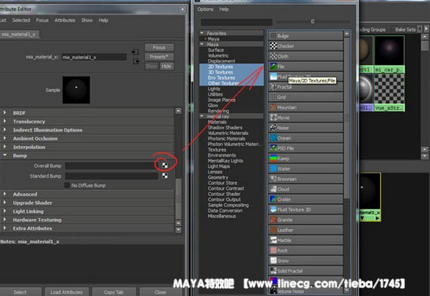This screenshot has width=430, height=296.
Task: Open Attribute Editor Show menu
Action: pyautogui.click(x=87, y=21)
